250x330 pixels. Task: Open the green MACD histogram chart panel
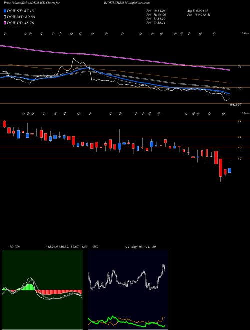[x=42, y=290]
